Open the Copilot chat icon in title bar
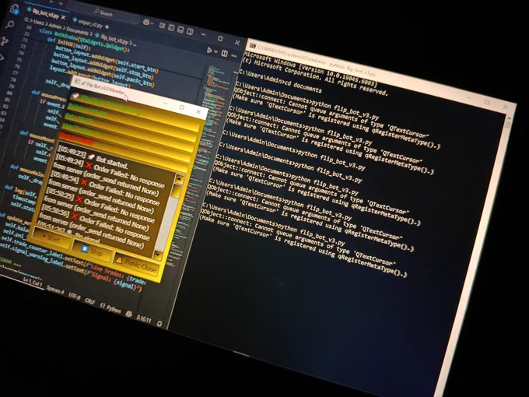529x397 pixels. coord(146,23)
